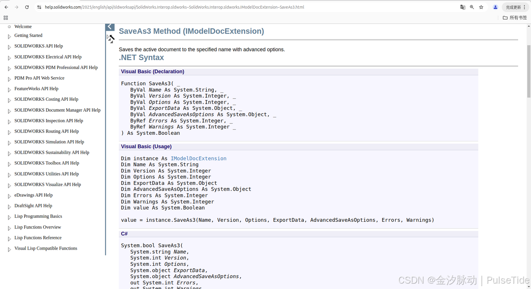The width and height of the screenshot is (531, 289).
Task: Expand SOLIDWORKS Toolbox API Help node
Action: point(9,164)
